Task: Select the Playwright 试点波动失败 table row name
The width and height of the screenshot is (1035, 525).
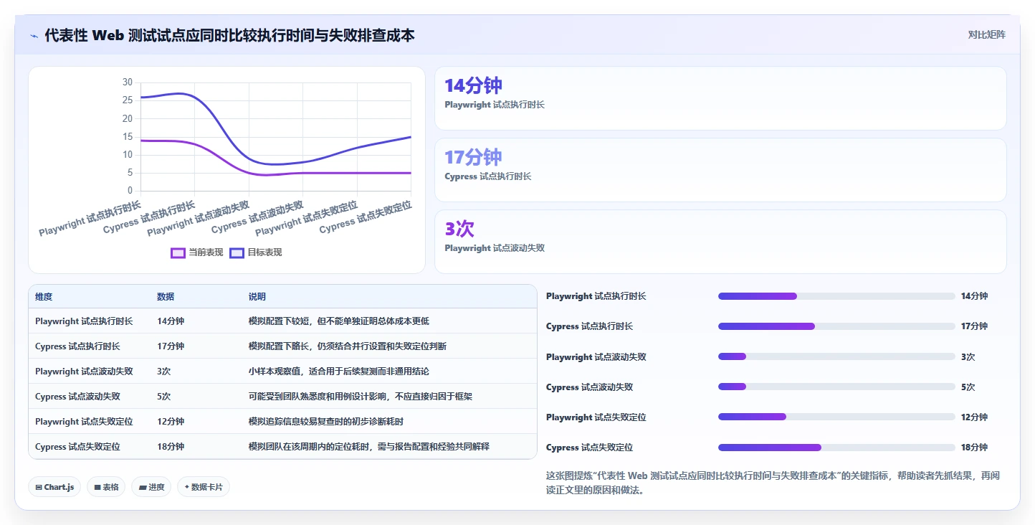Action: coord(84,372)
